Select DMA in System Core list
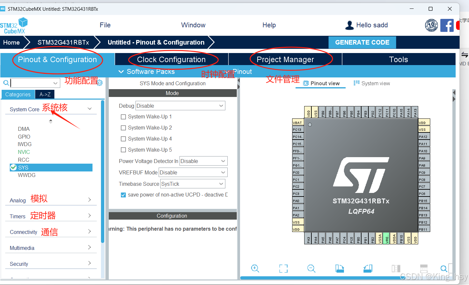 24,129
